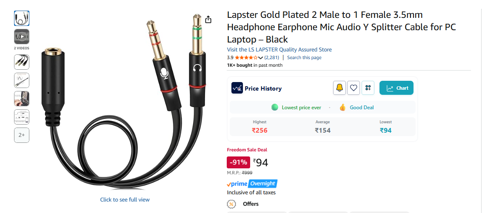The image size is (482, 213).
Task: Click the compare products grid icon
Action: (368, 88)
